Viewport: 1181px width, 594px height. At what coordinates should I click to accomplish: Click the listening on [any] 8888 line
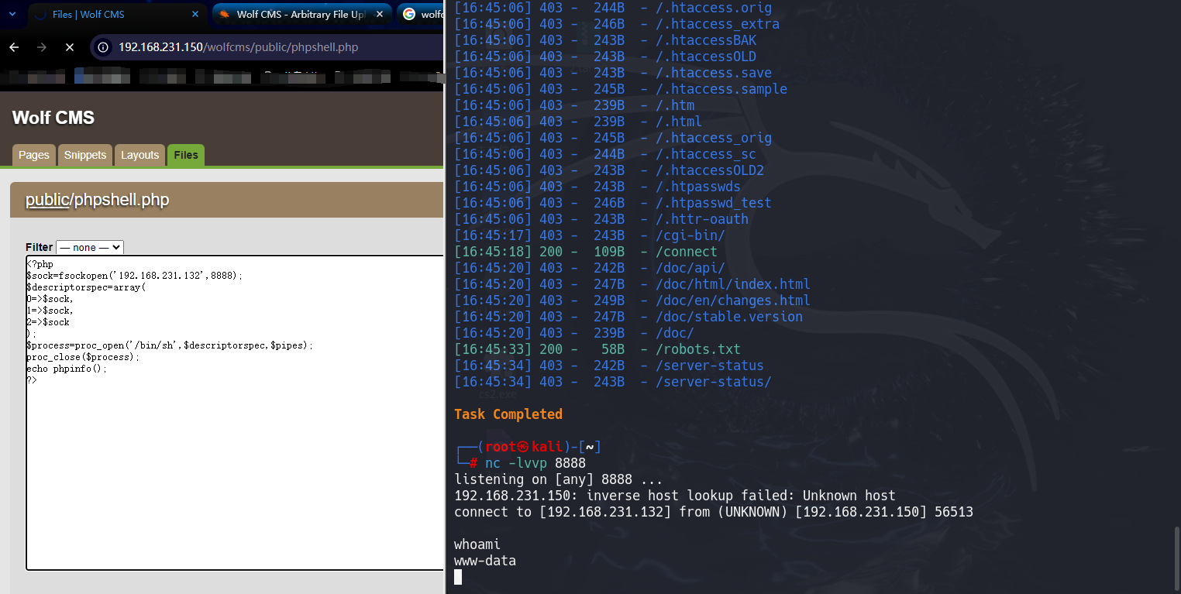point(559,479)
